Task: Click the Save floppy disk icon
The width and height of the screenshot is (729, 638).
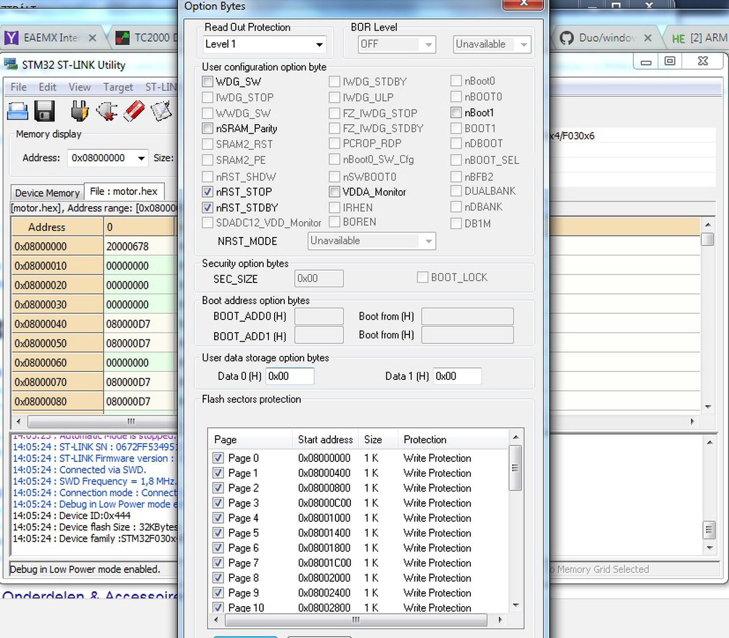Action: click(x=44, y=111)
